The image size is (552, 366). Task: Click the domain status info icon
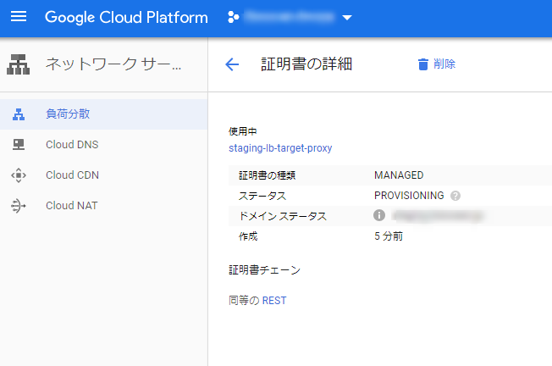(x=379, y=215)
